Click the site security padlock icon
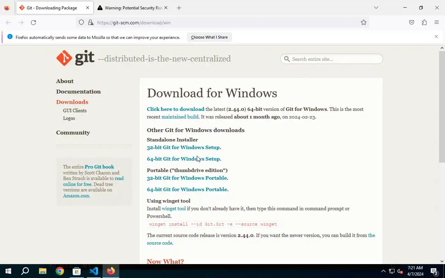 [91, 23]
